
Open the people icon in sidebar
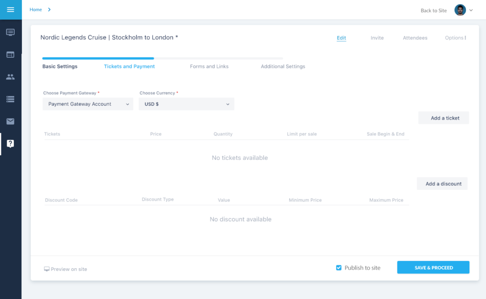[x=10, y=77]
